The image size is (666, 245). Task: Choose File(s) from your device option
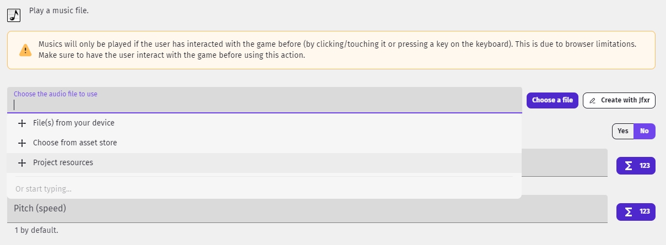click(x=74, y=123)
